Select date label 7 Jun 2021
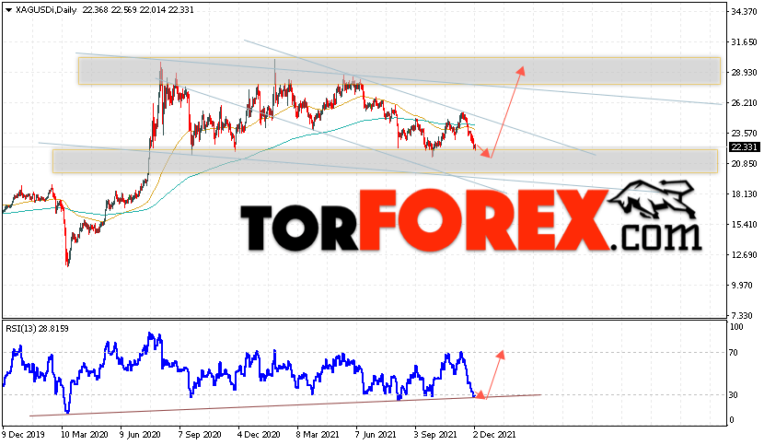Viewport: 764px width, 445px height. click(x=376, y=434)
